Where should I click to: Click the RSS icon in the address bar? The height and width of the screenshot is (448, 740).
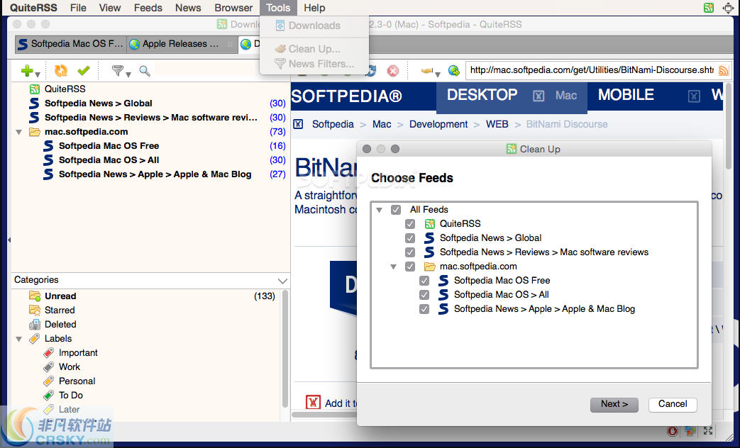[724, 71]
